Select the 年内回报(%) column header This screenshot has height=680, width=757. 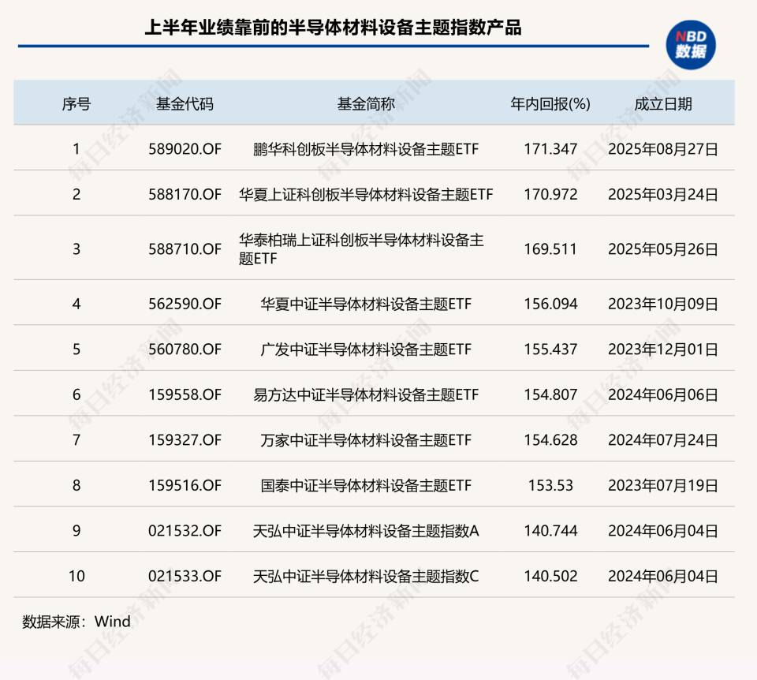coord(550,104)
